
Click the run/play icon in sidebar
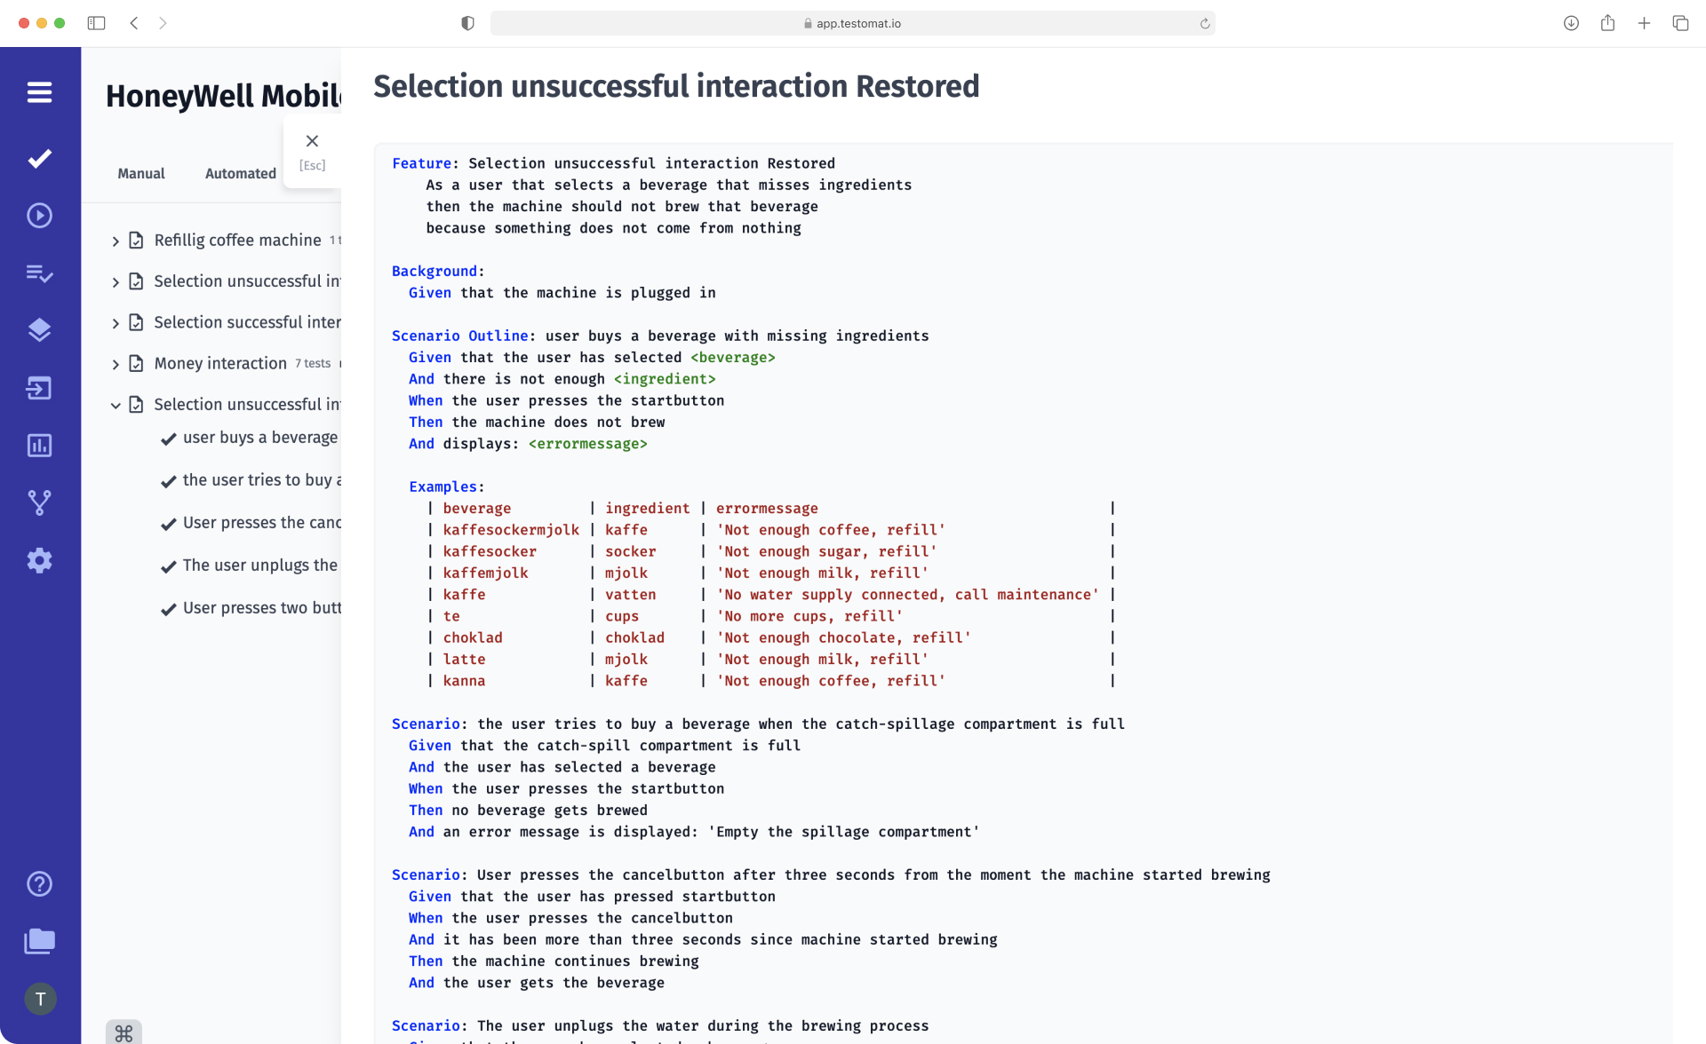pos(40,216)
